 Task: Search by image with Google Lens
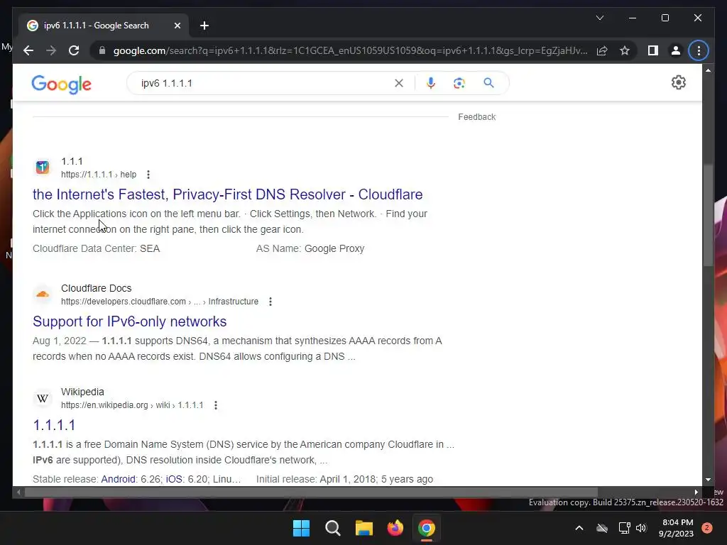(459, 83)
